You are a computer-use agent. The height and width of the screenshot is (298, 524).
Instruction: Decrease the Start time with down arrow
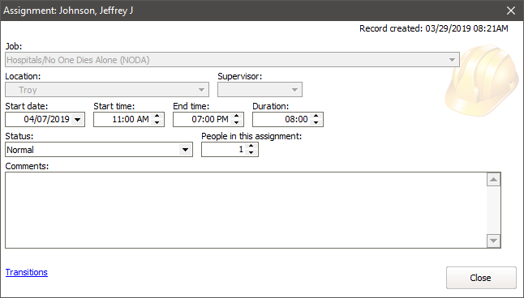[x=157, y=122]
